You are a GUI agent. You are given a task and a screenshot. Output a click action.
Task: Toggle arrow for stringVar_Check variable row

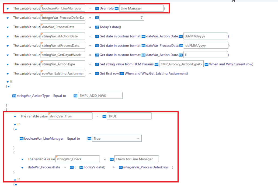click(22, 159)
